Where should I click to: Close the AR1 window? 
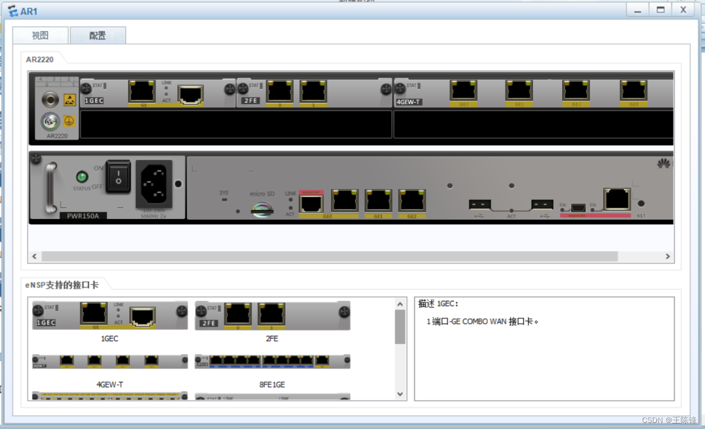[683, 10]
